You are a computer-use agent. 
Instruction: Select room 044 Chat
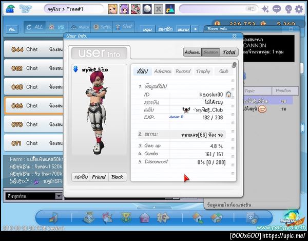pos(34,49)
